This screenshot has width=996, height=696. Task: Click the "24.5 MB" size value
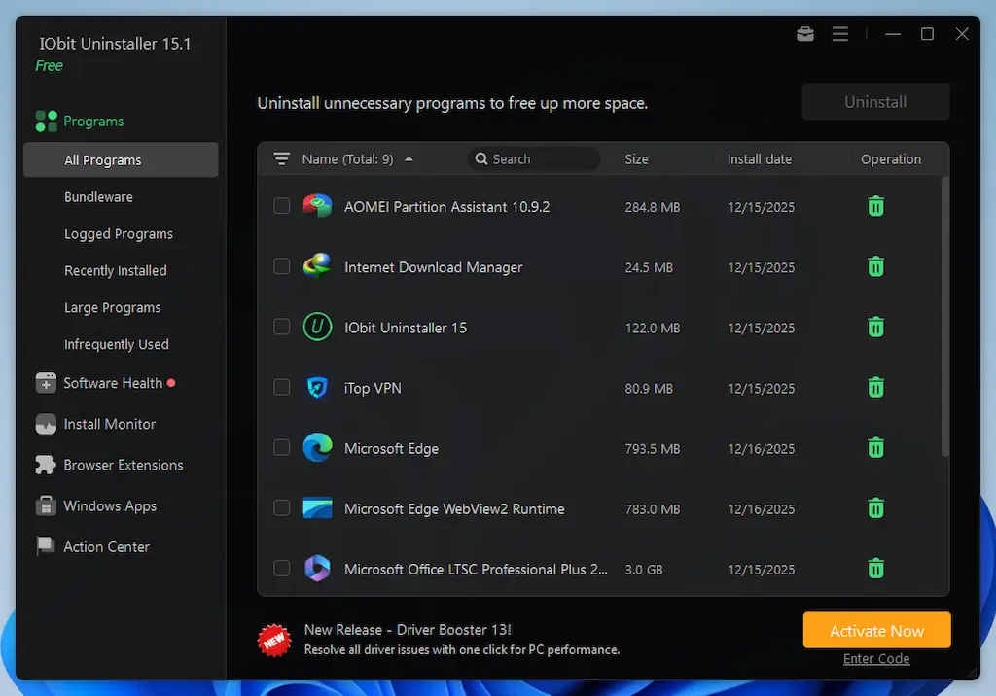(649, 267)
